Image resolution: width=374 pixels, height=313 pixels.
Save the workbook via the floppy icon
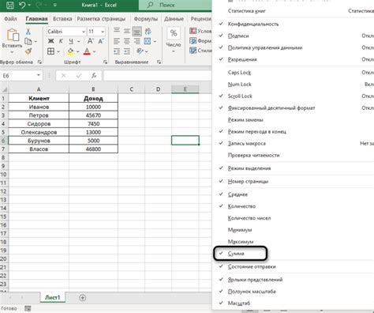[x=9, y=5]
